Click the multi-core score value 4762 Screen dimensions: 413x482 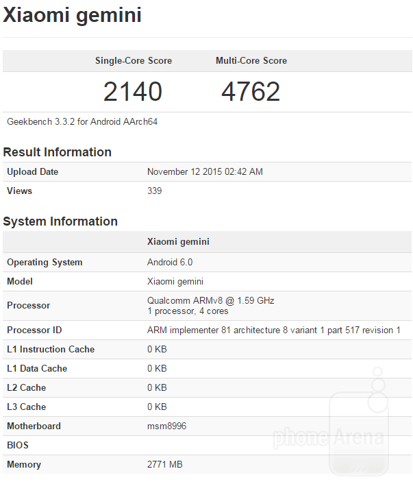click(251, 92)
